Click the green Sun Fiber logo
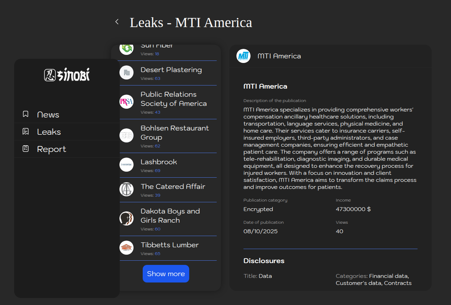This screenshot has width=451, height=305. point(126,48)
